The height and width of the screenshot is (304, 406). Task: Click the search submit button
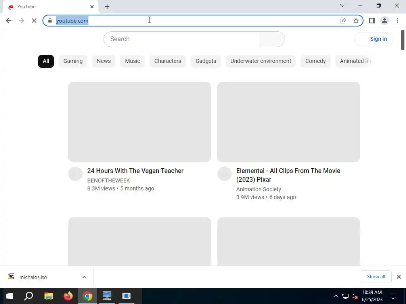click(x=272, y=39)
